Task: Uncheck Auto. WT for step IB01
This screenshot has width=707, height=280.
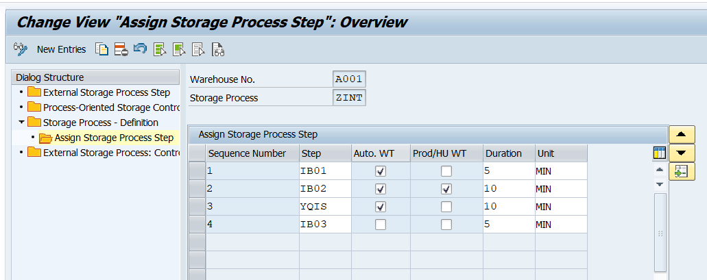Action: pos(381,171)
